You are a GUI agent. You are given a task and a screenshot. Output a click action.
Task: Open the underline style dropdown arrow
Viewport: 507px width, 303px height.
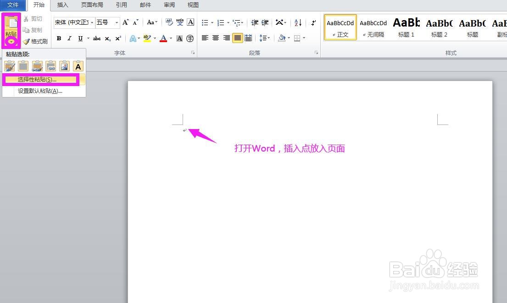click(88, 38)
